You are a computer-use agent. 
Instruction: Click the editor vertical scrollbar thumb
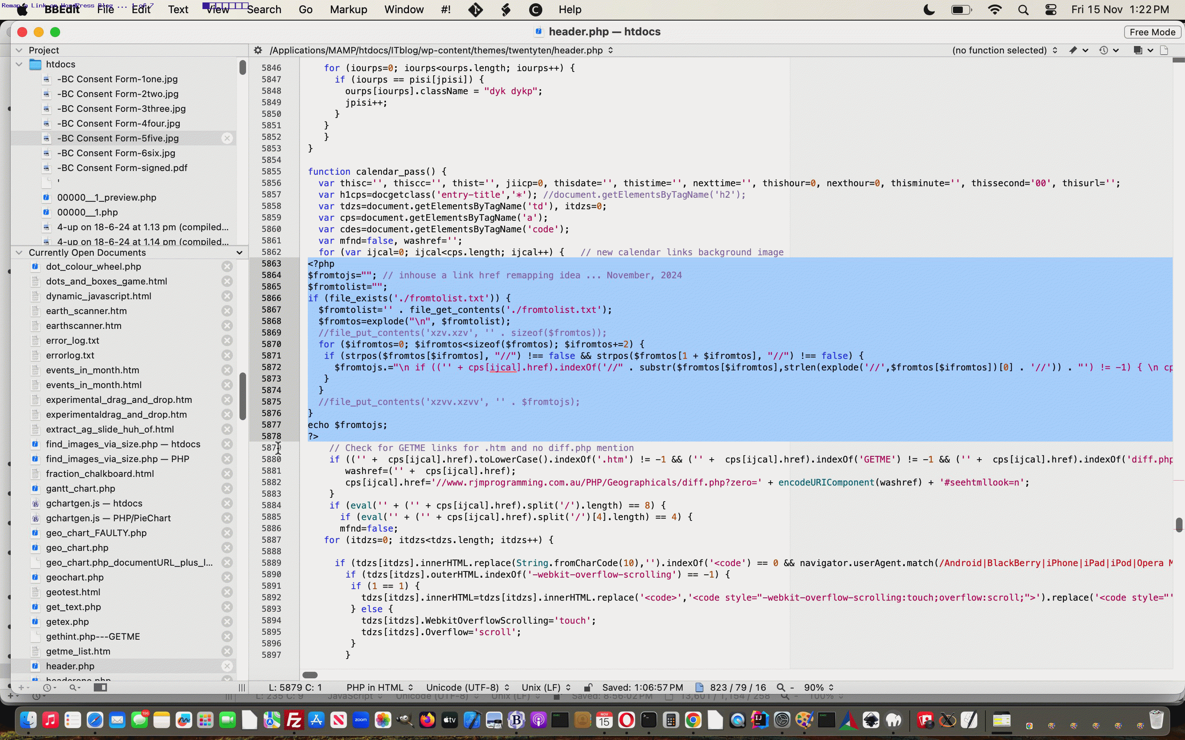coord(1179,524)
